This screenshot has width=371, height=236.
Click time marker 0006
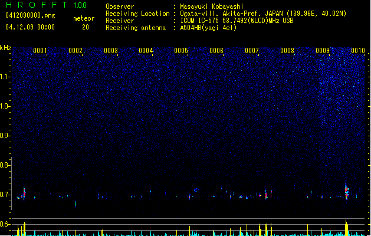(216, 51)
